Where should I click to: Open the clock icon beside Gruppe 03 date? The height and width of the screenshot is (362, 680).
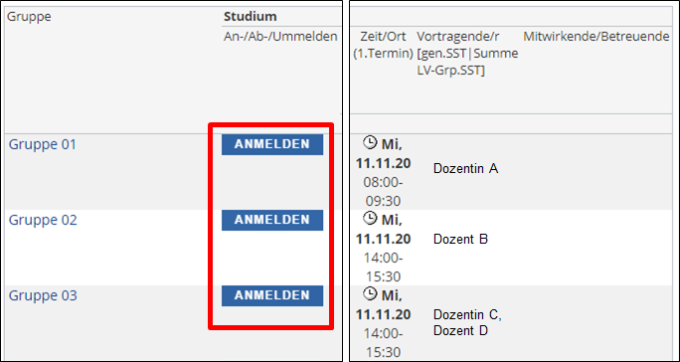tap(370, 293)
